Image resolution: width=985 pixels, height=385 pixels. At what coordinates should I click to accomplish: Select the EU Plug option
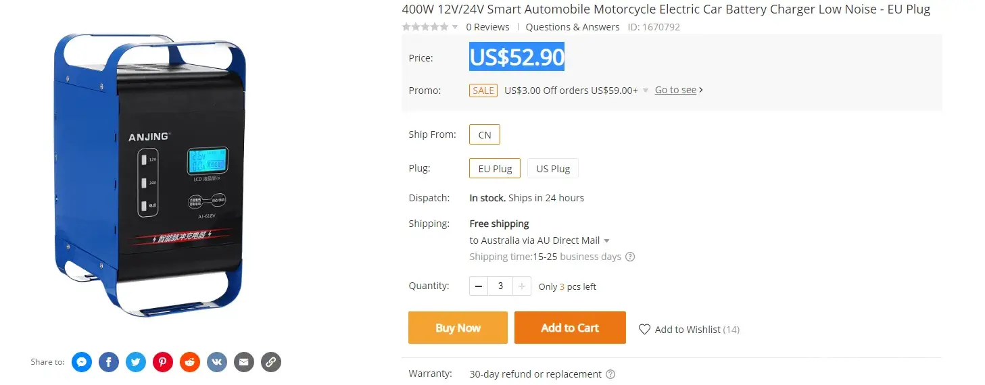(x=495, y=168)
